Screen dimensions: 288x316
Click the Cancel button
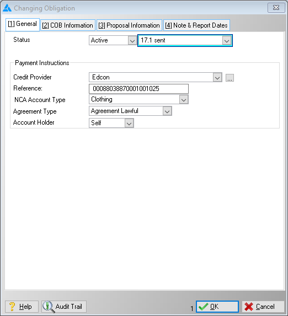point(263,307)
